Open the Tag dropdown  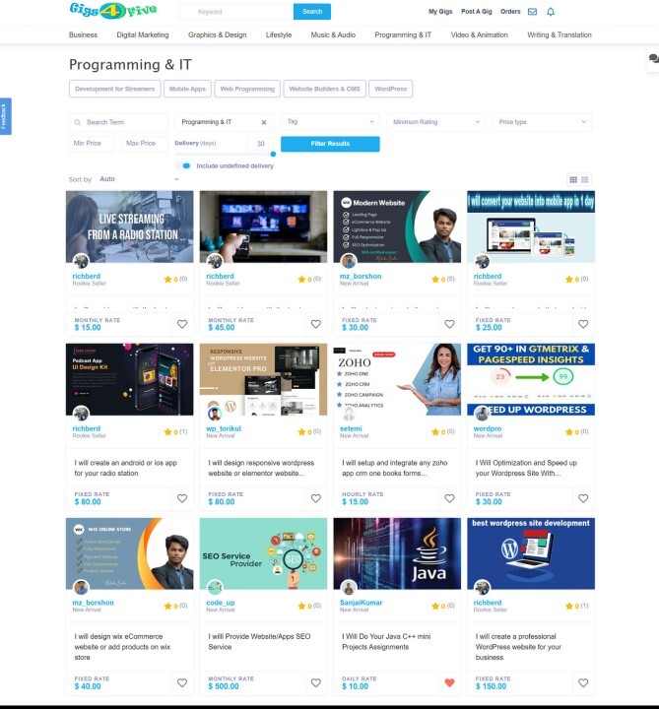(x=330, y=122)
